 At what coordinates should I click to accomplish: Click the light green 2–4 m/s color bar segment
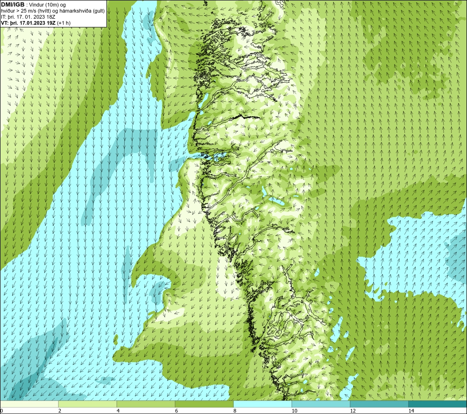tap(88, 404)
